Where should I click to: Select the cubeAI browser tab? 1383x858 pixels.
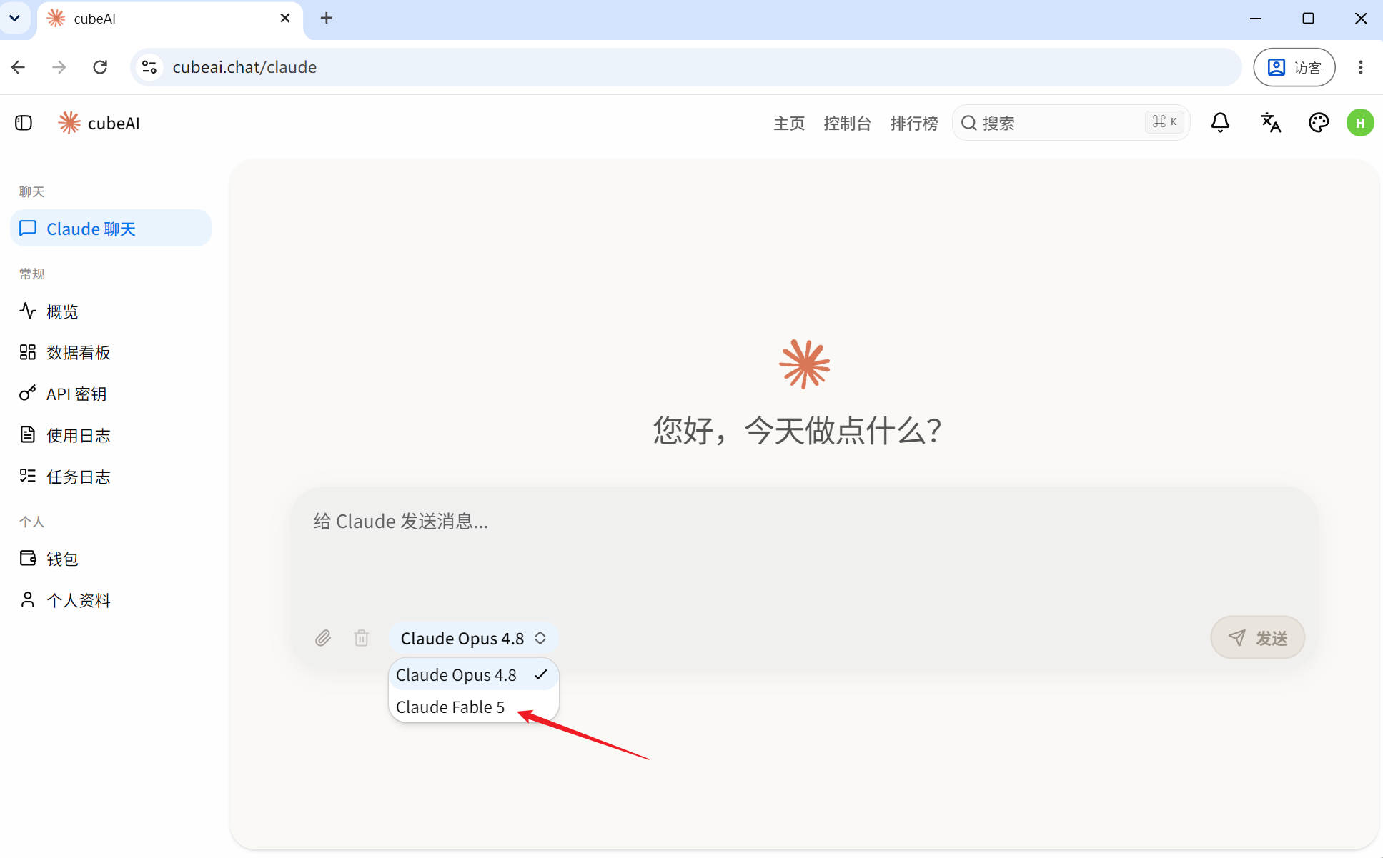tap(170, 19)
